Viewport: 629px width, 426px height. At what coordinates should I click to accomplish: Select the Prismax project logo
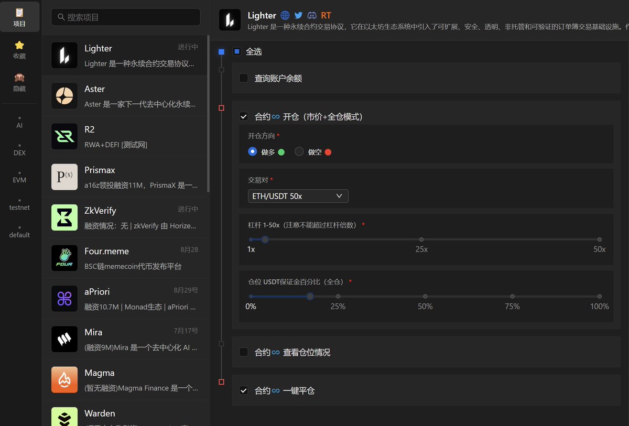[64, 177]
